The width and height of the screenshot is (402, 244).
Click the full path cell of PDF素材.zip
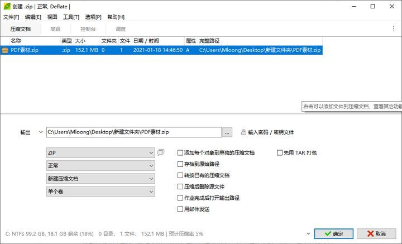tap(260, 50)
